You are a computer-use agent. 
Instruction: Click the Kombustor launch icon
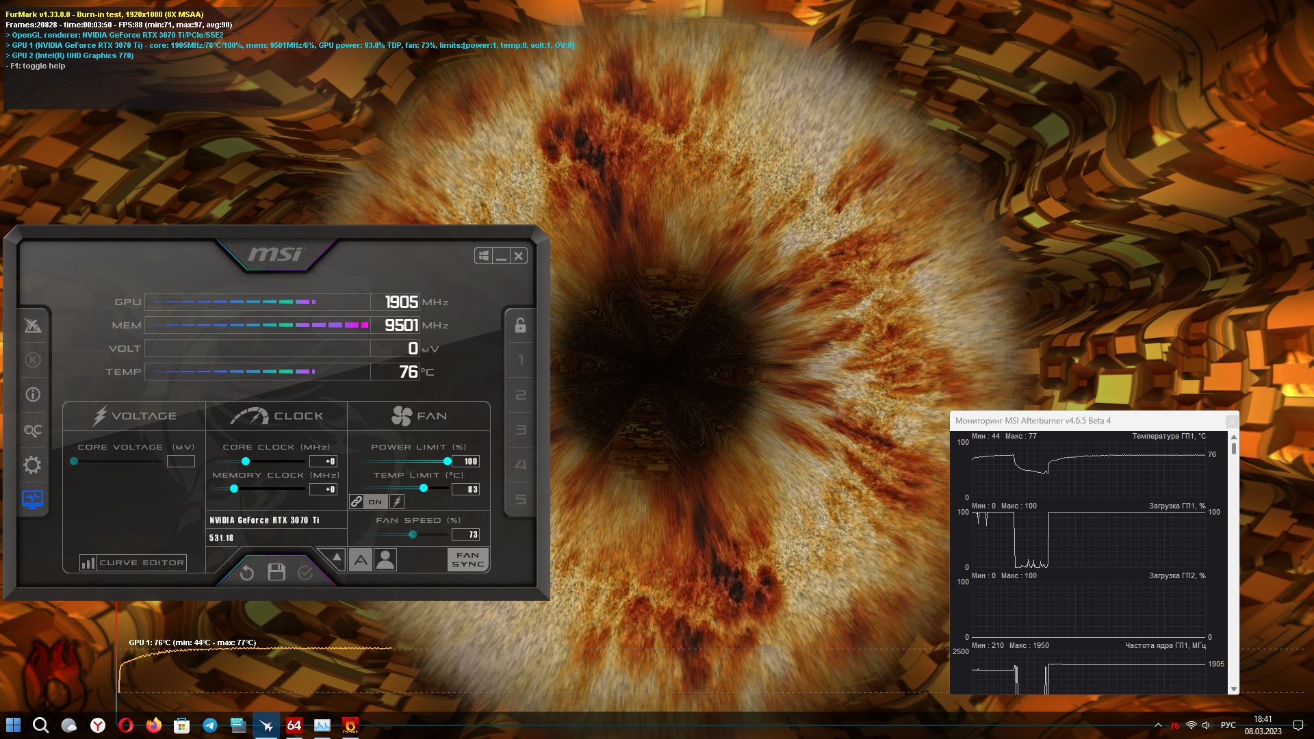click(32, 360)
